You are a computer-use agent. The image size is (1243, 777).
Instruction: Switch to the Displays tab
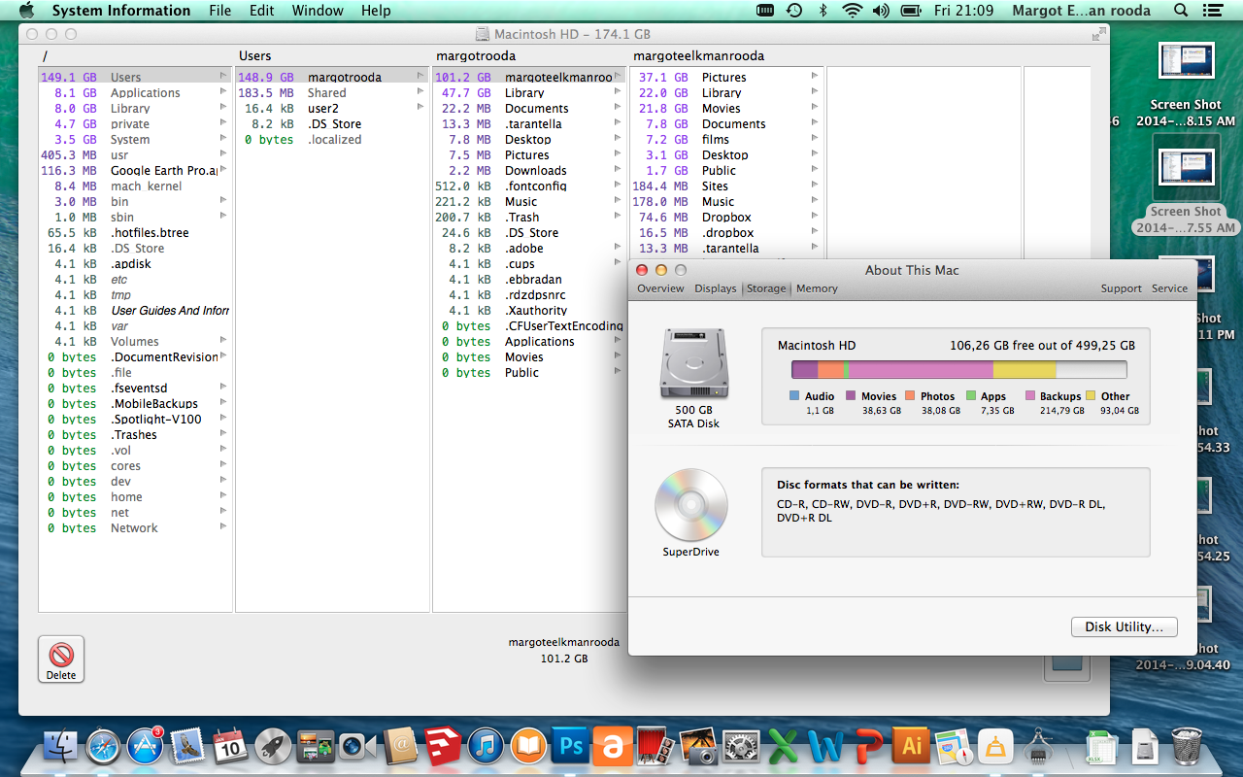716,288
